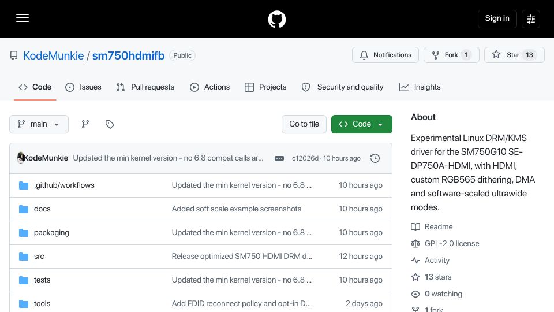Screen dimensions: 554x312
Task: Open the 13 stars link
Action: (x=438, y=277)
